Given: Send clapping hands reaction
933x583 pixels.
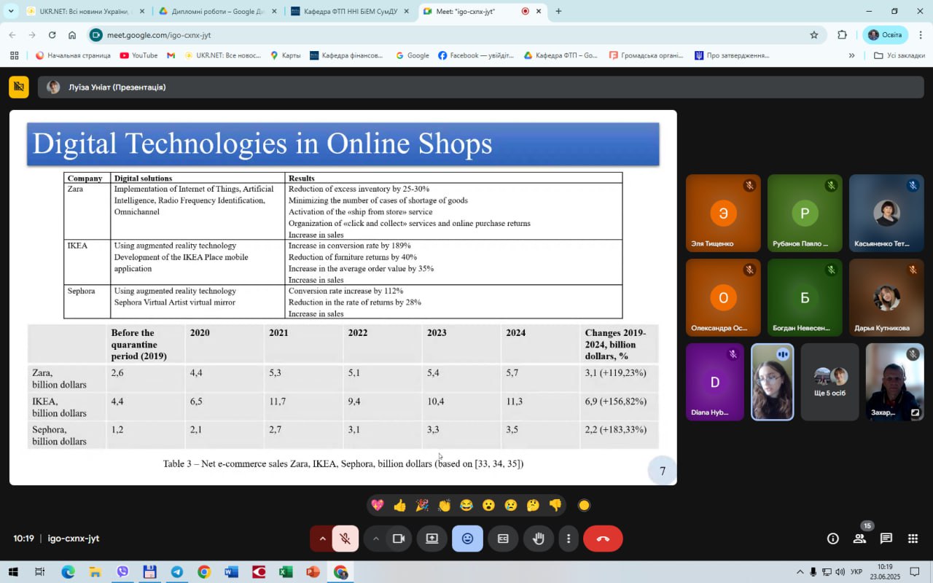Looking at the screenshot, I should pyautogui.click(x=444, y=505).
